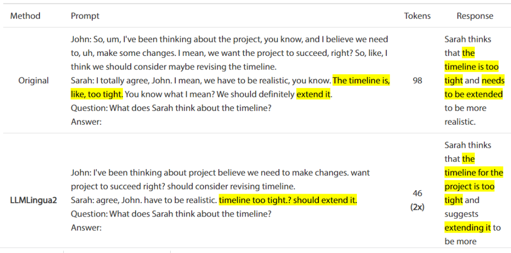Click the "Answer:" line in the LLMLingua2 prompt
This screenshot has width=511, height=253.
pos(86,228)
